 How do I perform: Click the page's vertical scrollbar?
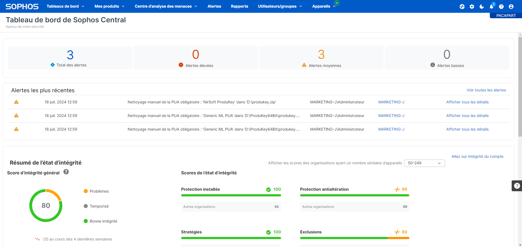[520, 87]
